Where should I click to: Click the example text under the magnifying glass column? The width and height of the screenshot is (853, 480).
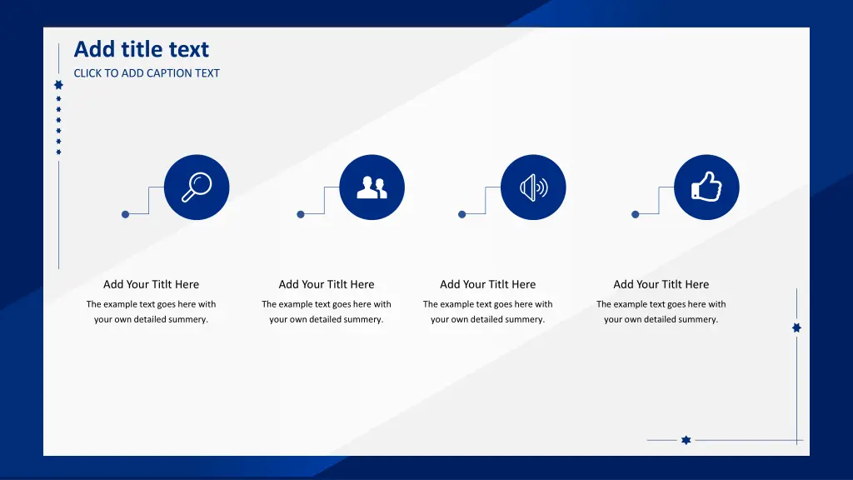coord(152,312)
